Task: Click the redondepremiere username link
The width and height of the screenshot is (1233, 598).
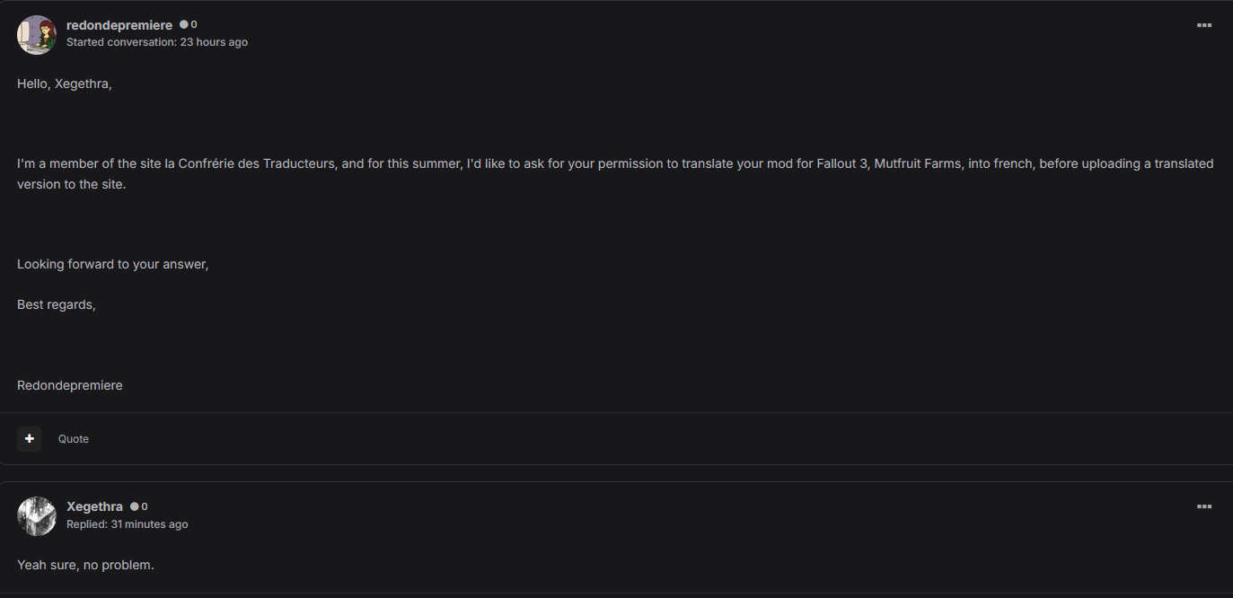Action: pos(119,25)
